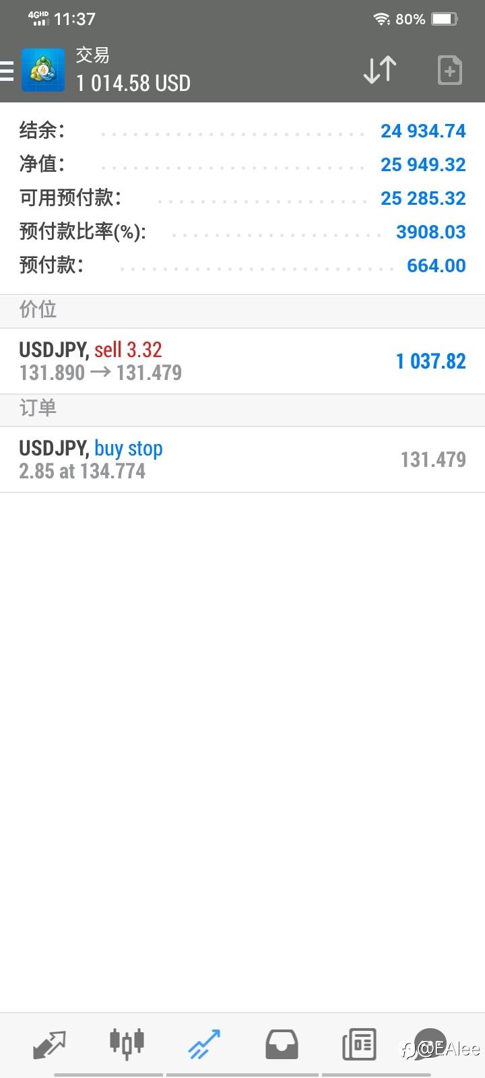Open the hamburger side menu
Screen dimensions: 485x1078
(x=7, y=71)
